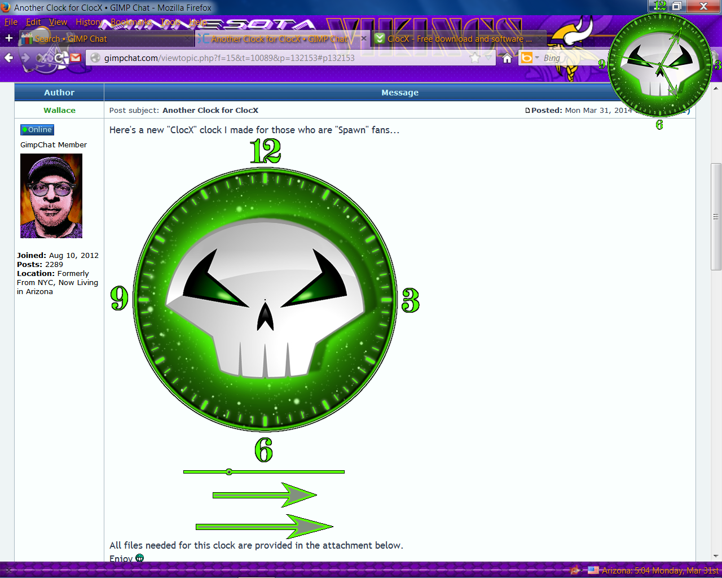Click the window Close button
This screenshot has height=578, width=722.
point(703,6)
